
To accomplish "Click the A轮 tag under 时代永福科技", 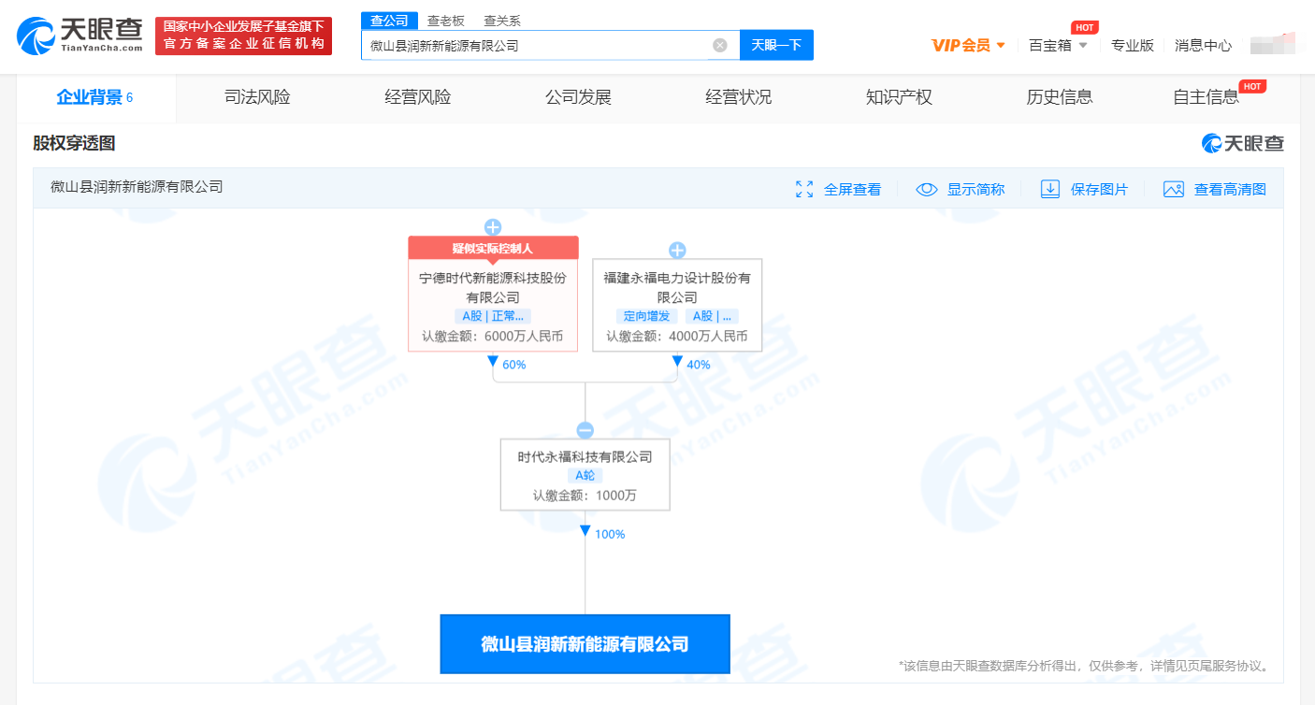I will [585, 475].
